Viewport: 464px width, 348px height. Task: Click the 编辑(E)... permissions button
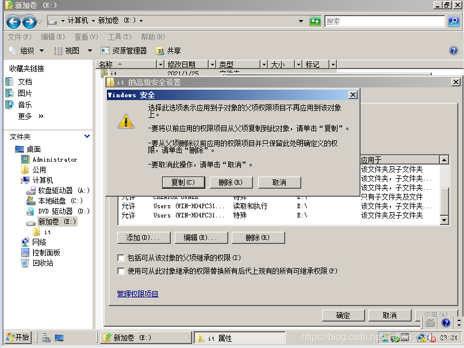(201, 238)
